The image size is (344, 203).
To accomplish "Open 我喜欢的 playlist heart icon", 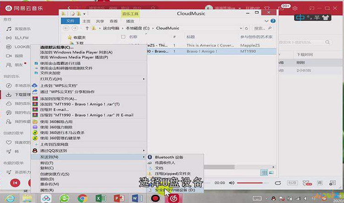I will pos(9,142).
